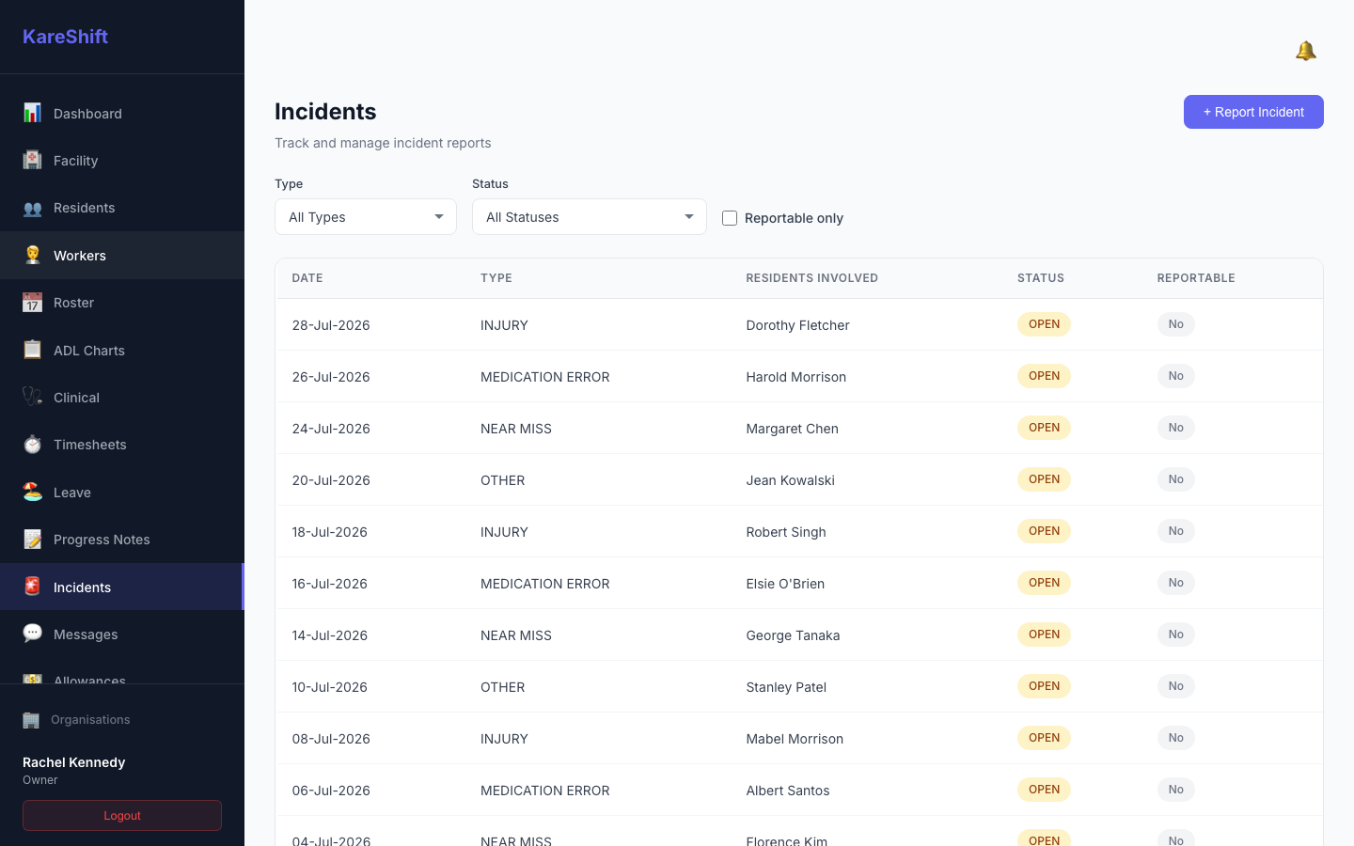Open Clinical page in sidebar
Image resolution: width=1354 pixels, height=846 pixels.
[x=122, y=397]
